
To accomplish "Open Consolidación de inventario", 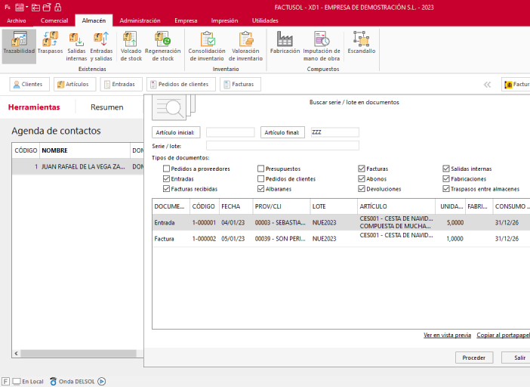I will [x=207, y=46].
